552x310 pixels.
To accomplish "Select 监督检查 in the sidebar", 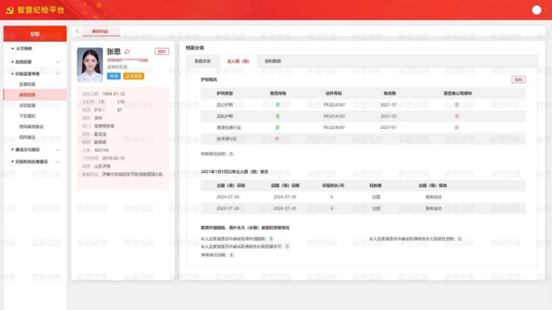I will (x=27, y=84).
